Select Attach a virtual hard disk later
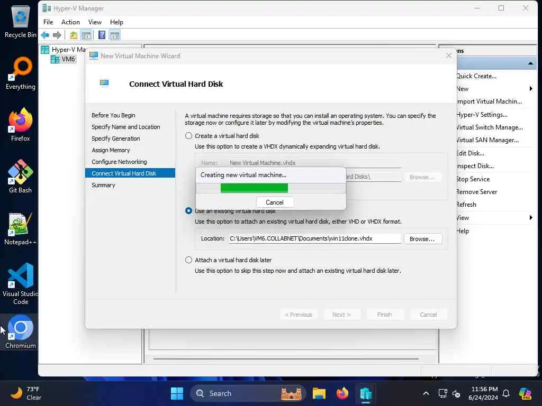This screenshot has width=542, height=406. (x=188, y=260)
